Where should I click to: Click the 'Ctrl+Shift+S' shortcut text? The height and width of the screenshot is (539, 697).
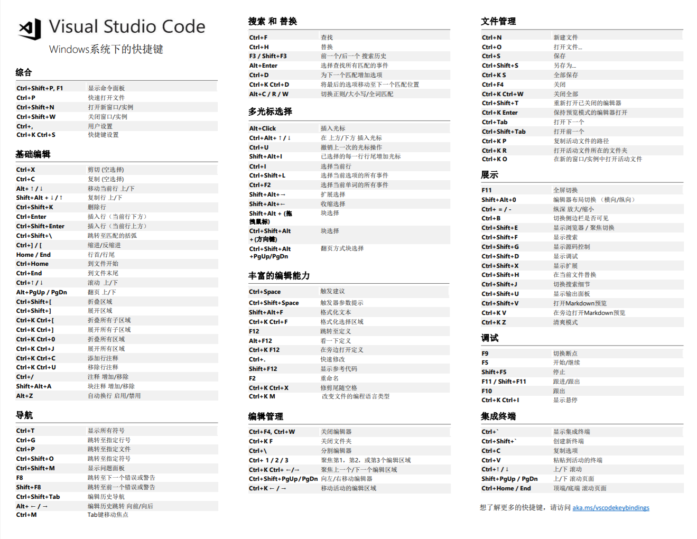(x=500, y=66)
